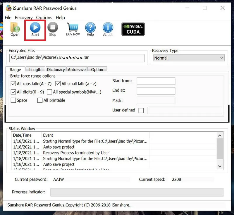This screenshot has height=215, width=234.
Task: Open the Options menu
Action: [44, 18]
